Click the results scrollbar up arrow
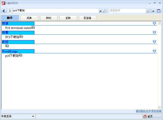This screenshot has height=120, width=163. click(x=159, y=23)
